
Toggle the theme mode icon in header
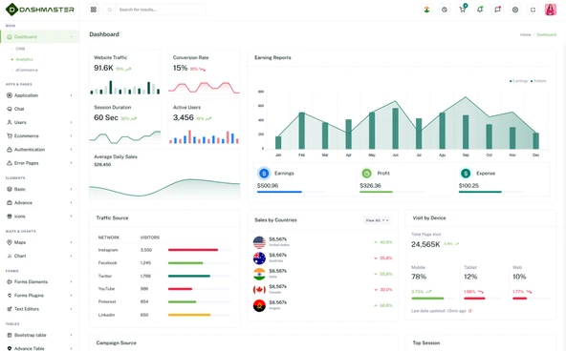pyautogui.click(x=445, y=10)
